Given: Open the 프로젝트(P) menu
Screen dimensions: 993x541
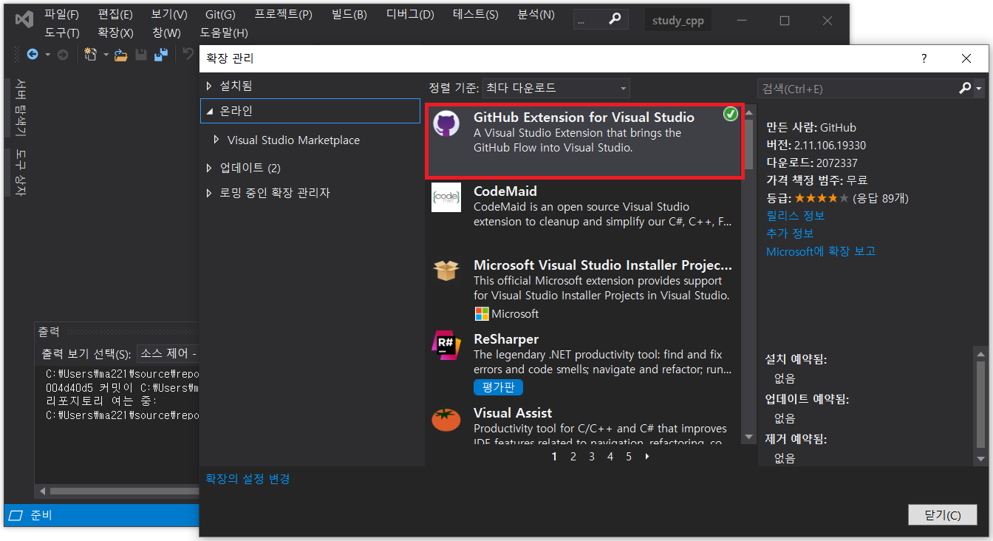Looking at the screenshot, I should (283, 14).
